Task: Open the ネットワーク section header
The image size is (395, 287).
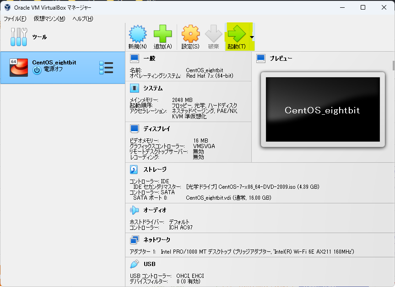Action: click(x=157, y=240)
